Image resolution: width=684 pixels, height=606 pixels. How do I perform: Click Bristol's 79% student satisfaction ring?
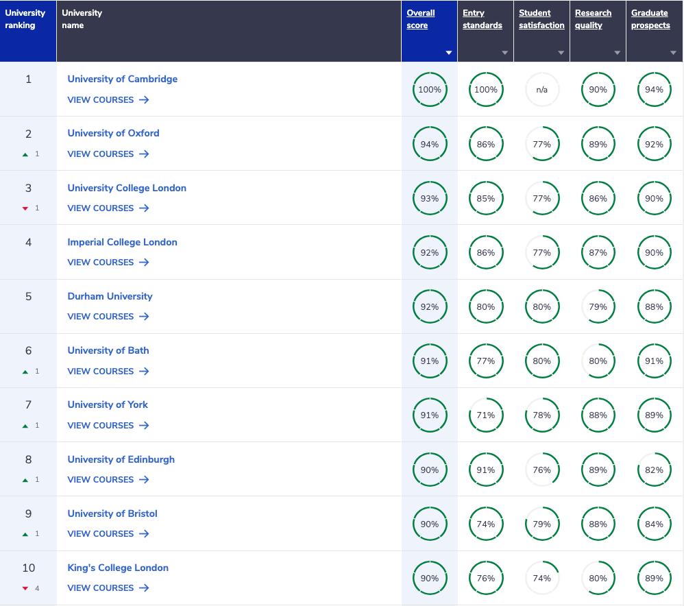[x=542, y=524]
